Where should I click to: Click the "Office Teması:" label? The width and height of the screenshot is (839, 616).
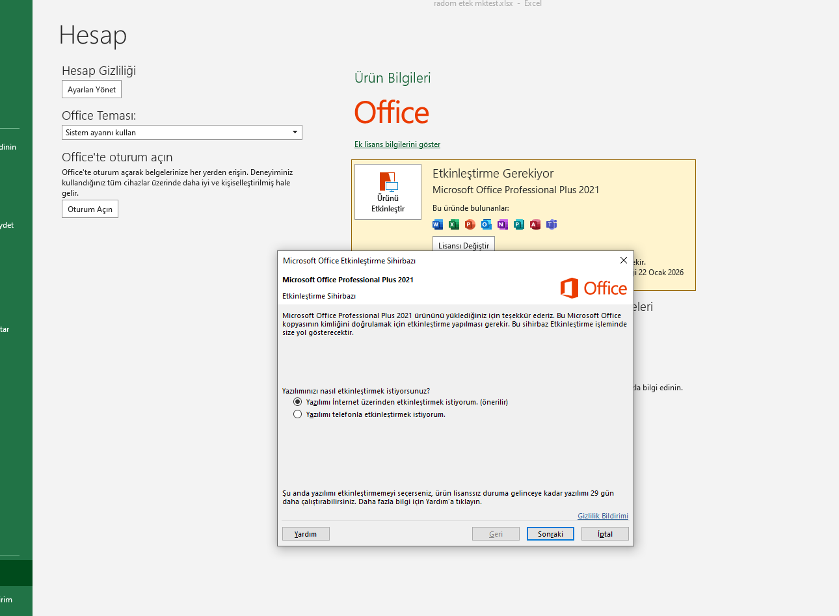99,116
